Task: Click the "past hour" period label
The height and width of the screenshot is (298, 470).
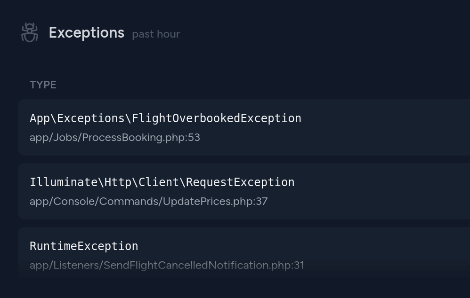Action: tap(156, 34)
